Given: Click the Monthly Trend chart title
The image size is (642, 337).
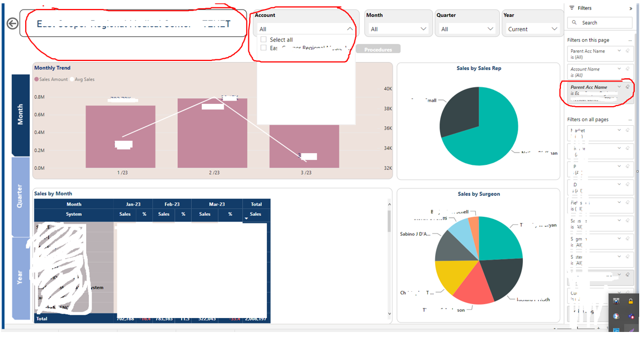Looking at the screenshot, I should coord(53,68).
